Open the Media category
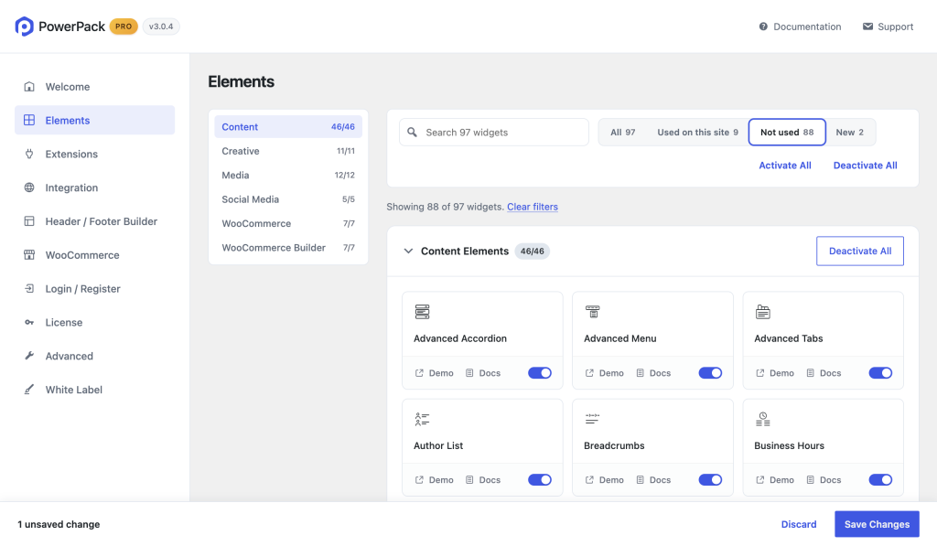The height and width of the screenshot is (546, 937). (288, 175)
